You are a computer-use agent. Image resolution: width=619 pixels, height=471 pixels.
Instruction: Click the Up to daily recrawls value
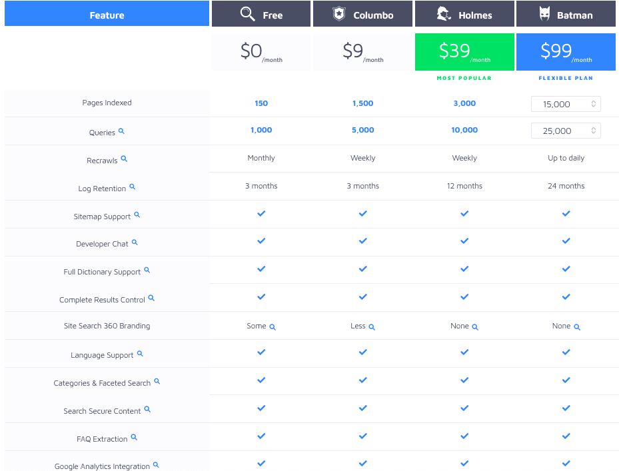point(566,158)
